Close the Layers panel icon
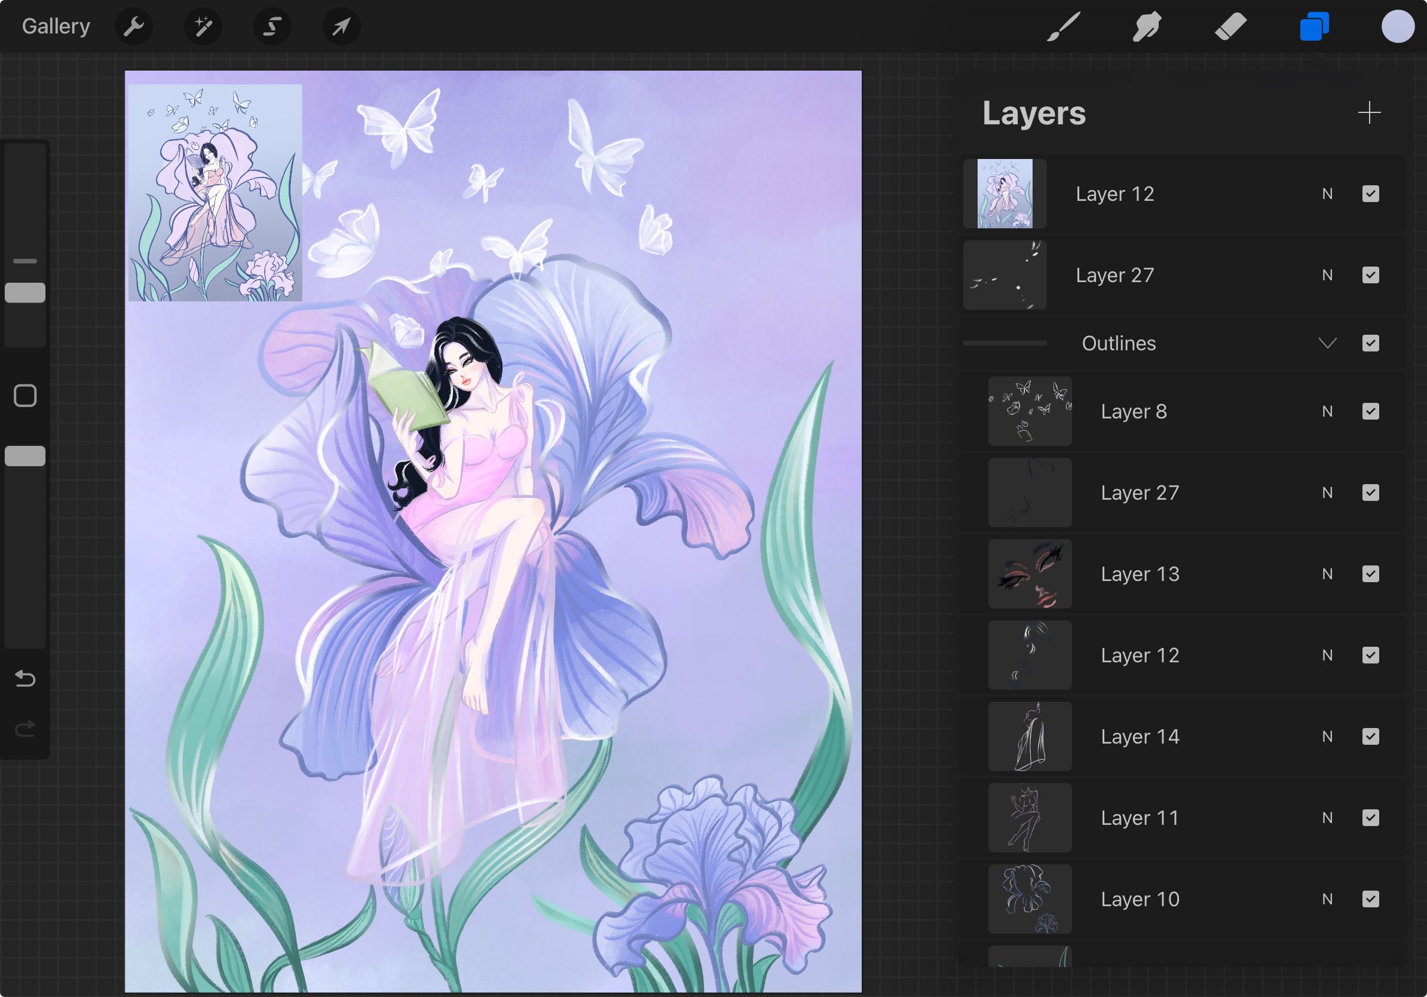This screenshot has width=1427, height=997. click(1314, 27)
